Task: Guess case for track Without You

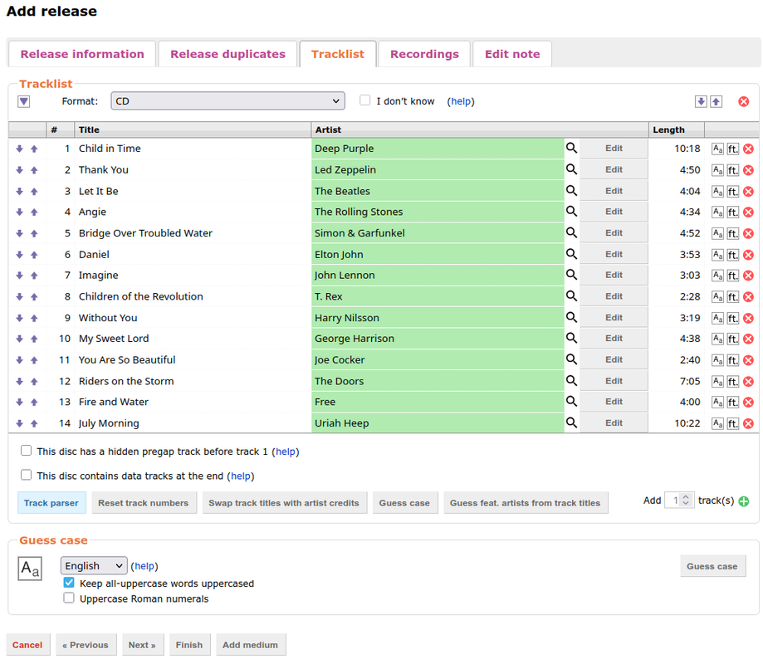Action: pyautogui.click(x=717, y=318)
